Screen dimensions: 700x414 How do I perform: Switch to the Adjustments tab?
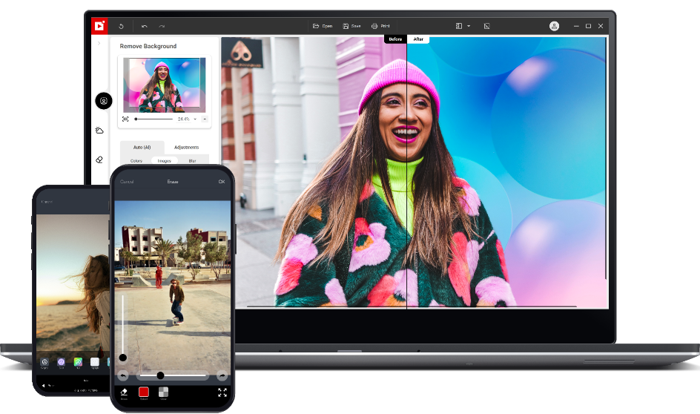pos(187,148)
